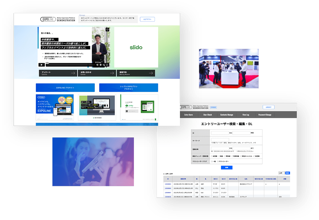Click the ログアウト button in top header

(x=147, y=19)
